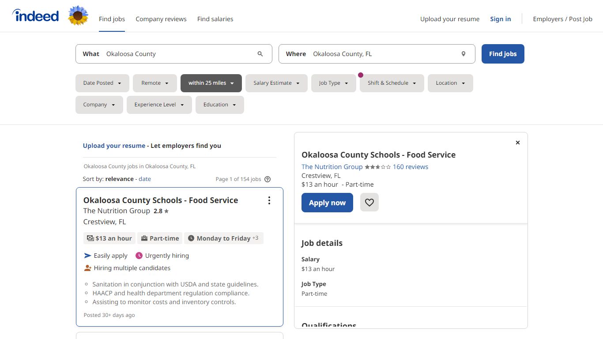Click the Find jobs search button

click(x=503, y=54)
